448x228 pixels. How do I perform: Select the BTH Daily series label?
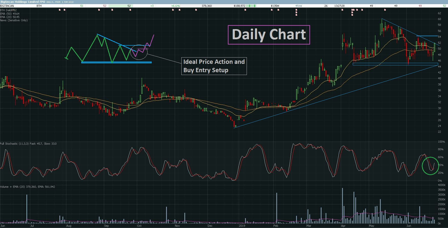(x=8, y=10)
